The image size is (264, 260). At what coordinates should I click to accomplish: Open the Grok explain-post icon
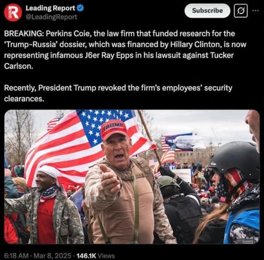click(241, 11)
